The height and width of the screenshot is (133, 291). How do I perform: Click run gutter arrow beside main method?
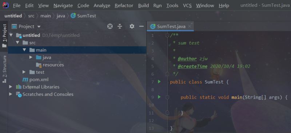pos(159,97)
